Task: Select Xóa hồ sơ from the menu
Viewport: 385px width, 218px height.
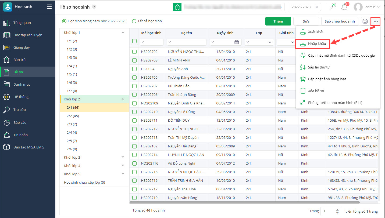Action: (x=316, y=91)
